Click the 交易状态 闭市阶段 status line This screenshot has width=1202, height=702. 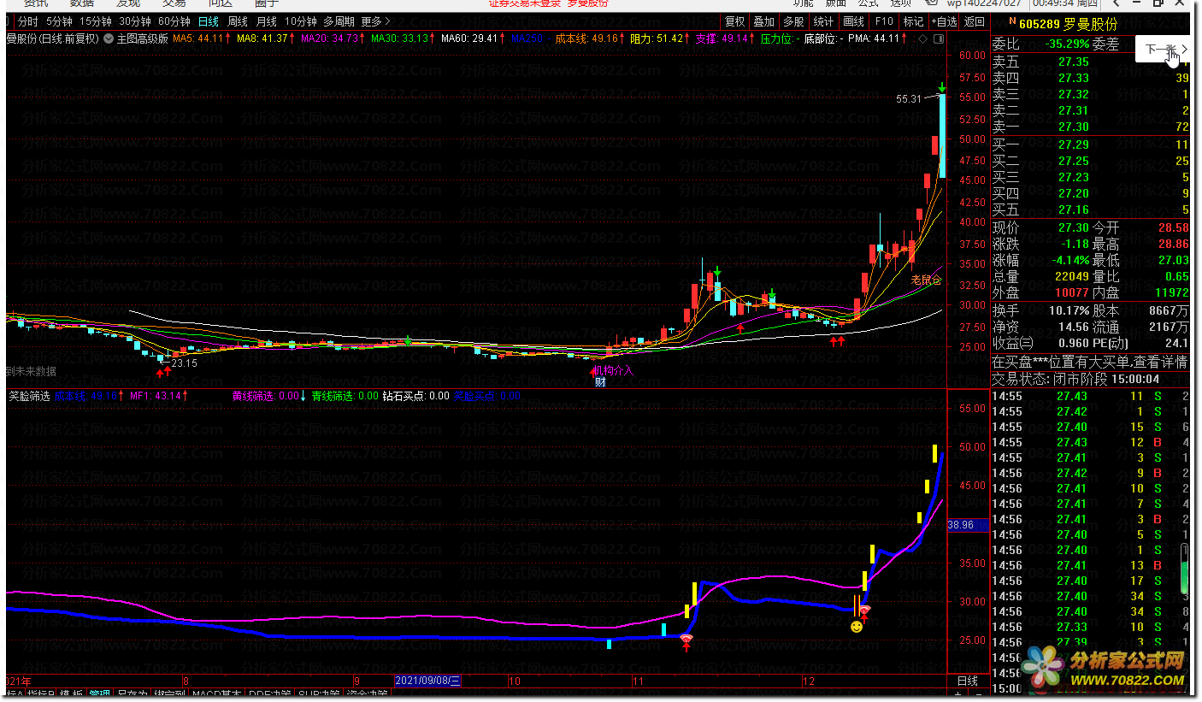coord(1075,379)
